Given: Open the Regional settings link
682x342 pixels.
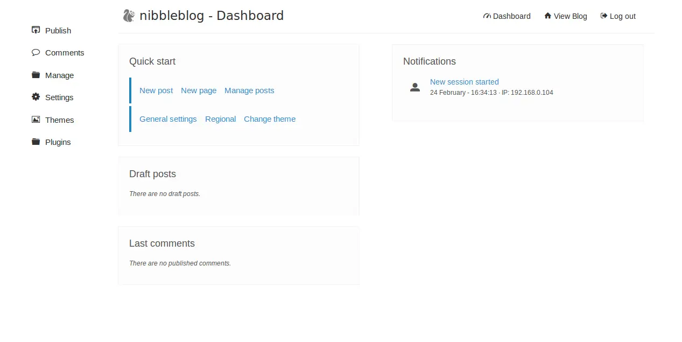Looking at the screenshot, I should tap(220, 119).
